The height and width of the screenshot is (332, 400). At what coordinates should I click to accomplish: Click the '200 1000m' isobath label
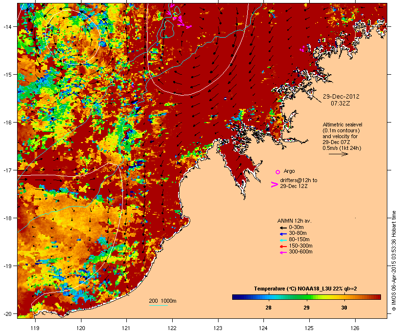click(162, 301)
